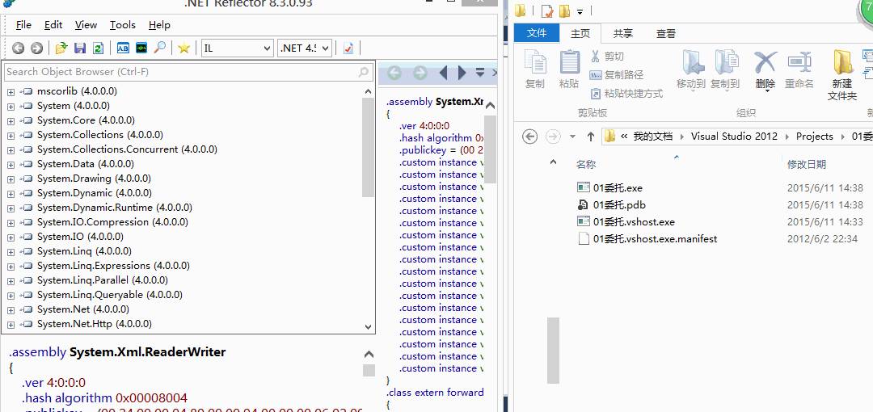Screen dimensions: 873x412
Task: Click the Copy path (复制路径) button
Action: click(616, 74)
